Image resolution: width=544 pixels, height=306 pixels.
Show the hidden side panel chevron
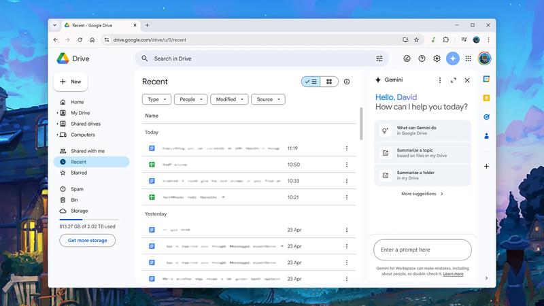(486, 278)
